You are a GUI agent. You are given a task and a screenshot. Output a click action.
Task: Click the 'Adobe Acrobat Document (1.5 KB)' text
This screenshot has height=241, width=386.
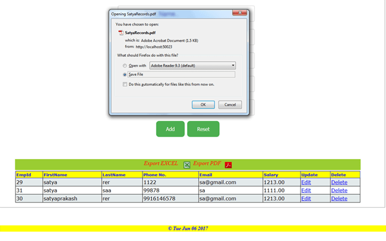tap(170, 40)
